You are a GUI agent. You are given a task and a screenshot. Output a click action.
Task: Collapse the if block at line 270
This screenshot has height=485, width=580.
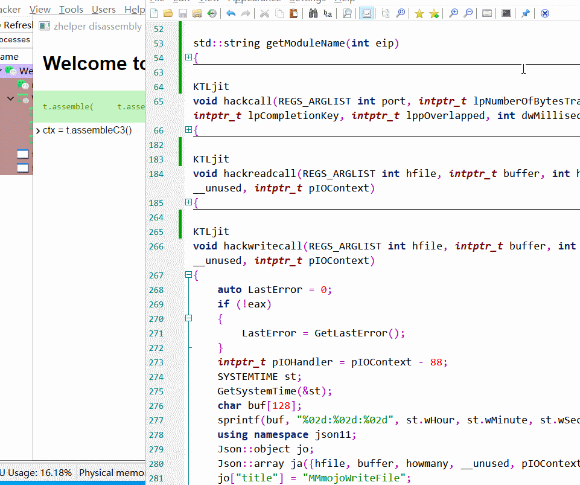click(x=188, y=318)
